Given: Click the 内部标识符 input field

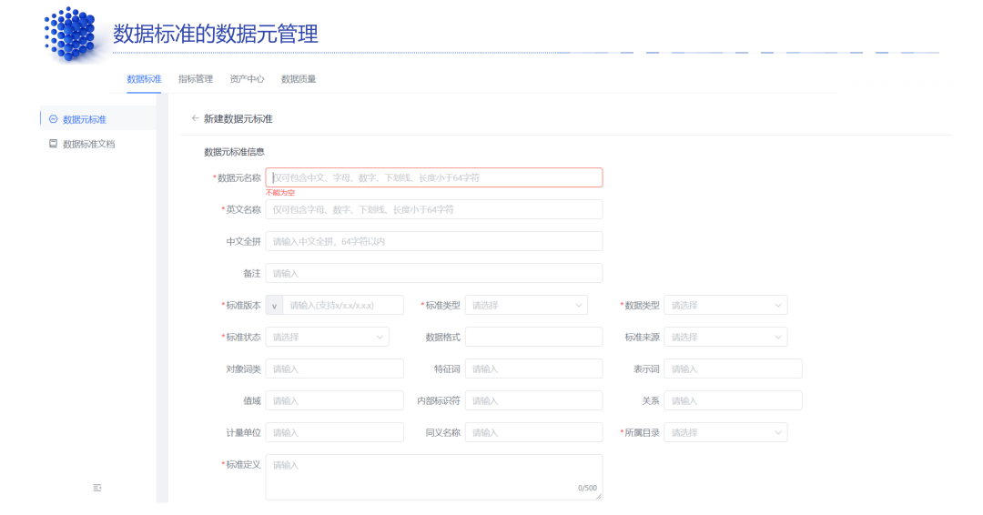Looking at the screenshot, I should [533, 400].
